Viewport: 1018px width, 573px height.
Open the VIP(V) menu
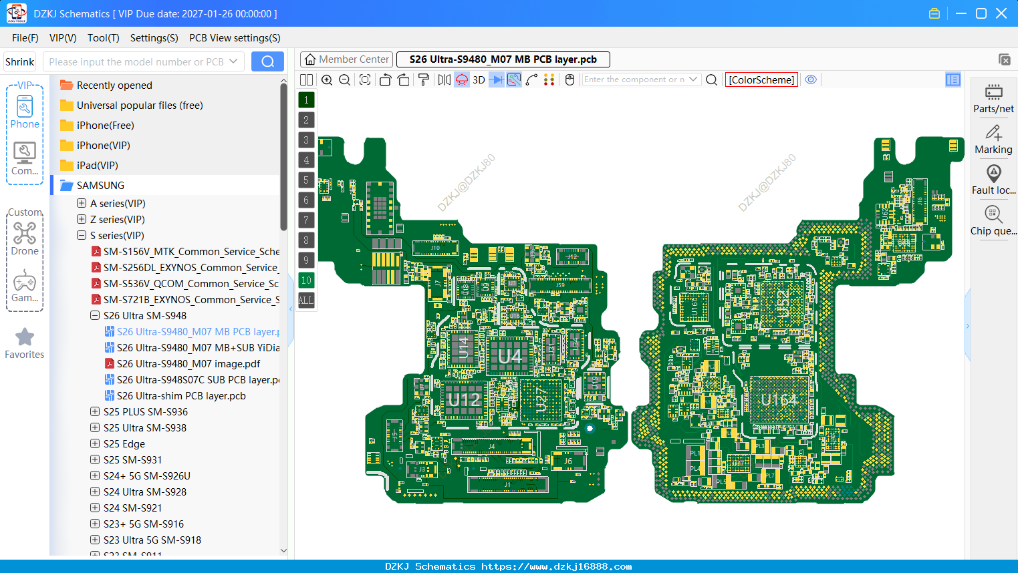[x=63, y=38]
